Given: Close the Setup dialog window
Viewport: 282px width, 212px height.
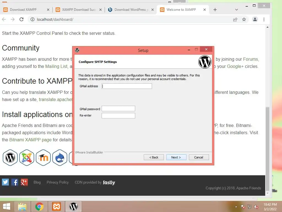Looking at the screenshot, I should click(x=206, y=49).
